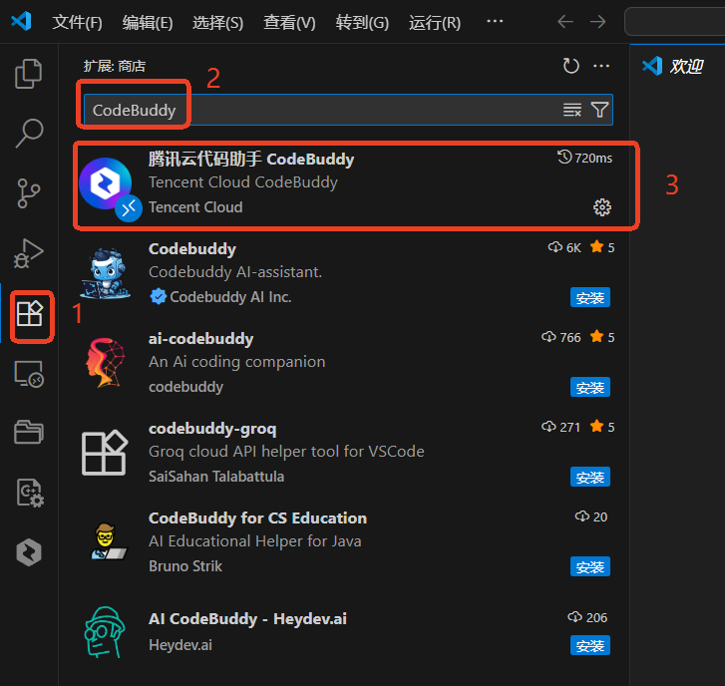Open the Explorer view in activity bar
The height and width of the screenshot is (686, 725).
(29, 74)
